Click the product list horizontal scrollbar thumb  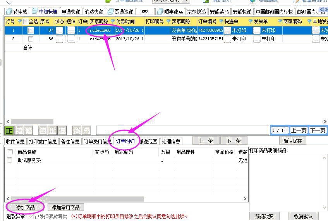(x=77, y=199)
